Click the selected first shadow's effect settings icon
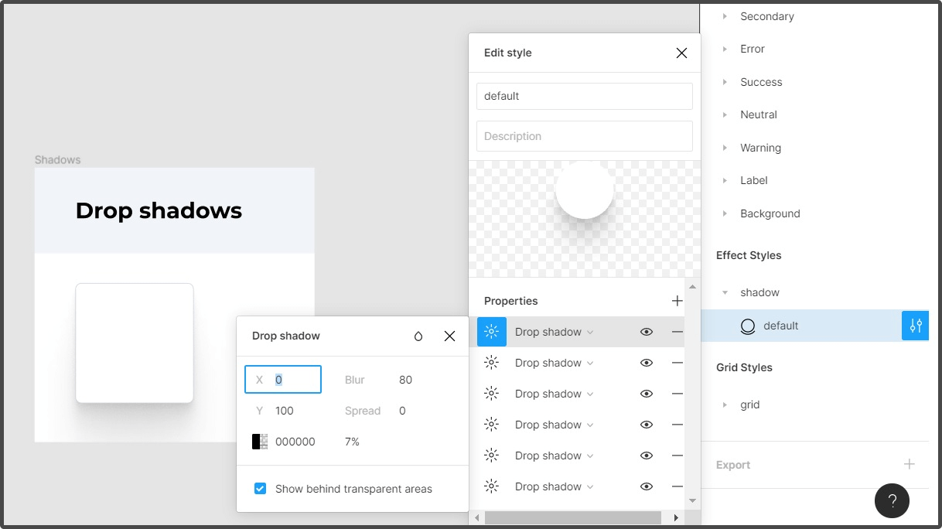The image size is (942, 529). click(491, 332)
